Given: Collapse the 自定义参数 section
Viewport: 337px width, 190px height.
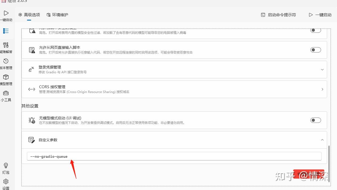Looking at the screenshot, I should [x=322, y=140].
